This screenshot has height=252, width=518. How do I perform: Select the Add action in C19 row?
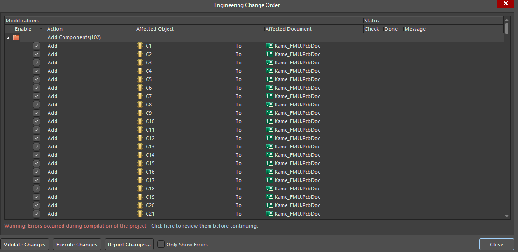53,197
